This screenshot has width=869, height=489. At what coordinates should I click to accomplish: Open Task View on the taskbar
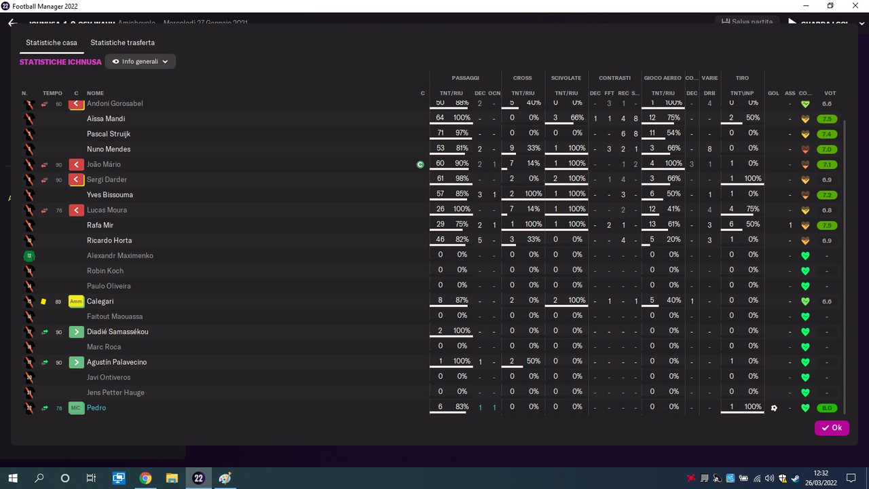click(x=92, y=478)
